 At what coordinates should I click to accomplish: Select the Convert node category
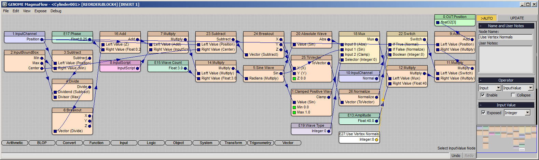tap(69, 143)
